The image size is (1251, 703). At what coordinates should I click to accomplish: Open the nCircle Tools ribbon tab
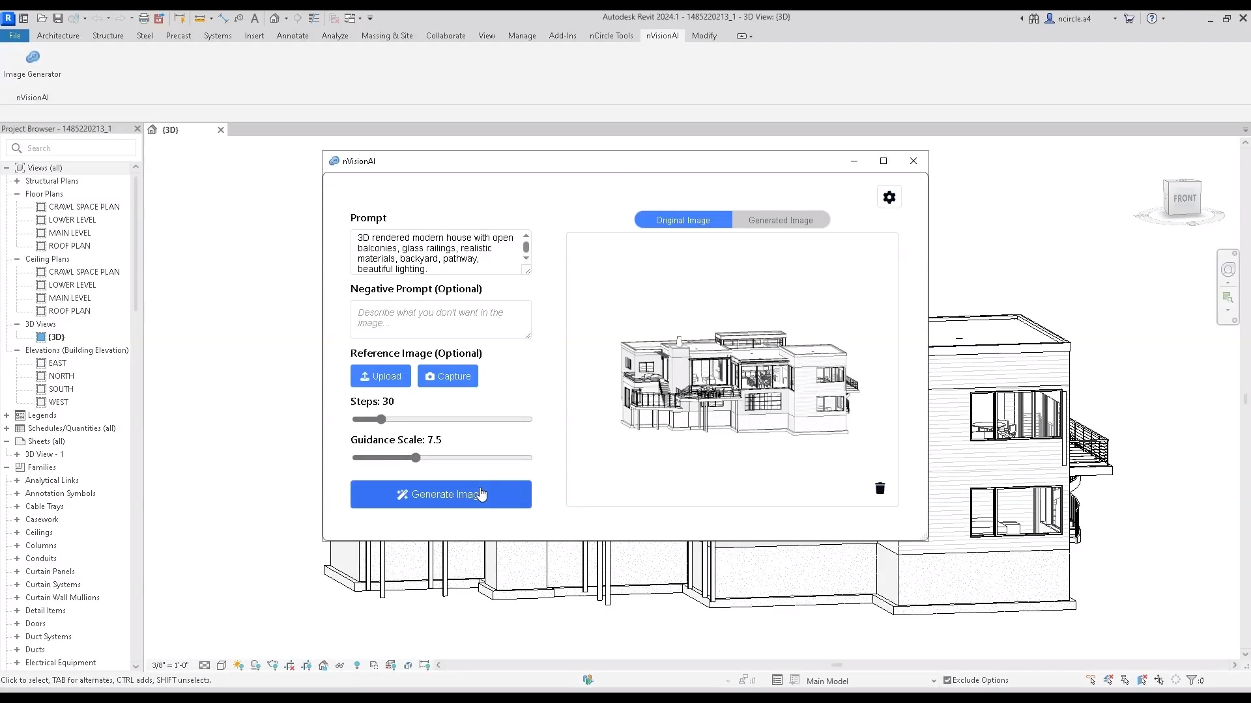(611, 36)
